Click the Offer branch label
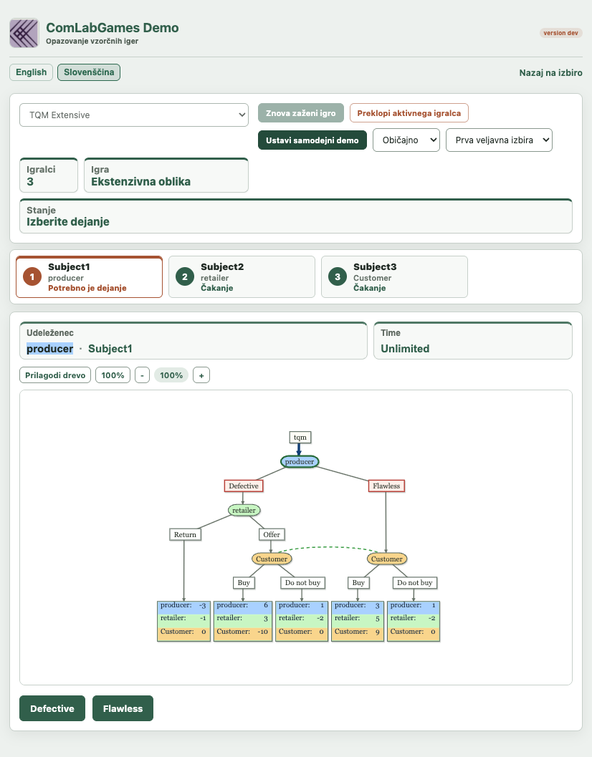 [272, 534]
